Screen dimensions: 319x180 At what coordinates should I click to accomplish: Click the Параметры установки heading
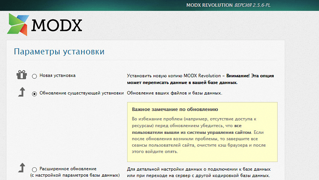[59, 52]
